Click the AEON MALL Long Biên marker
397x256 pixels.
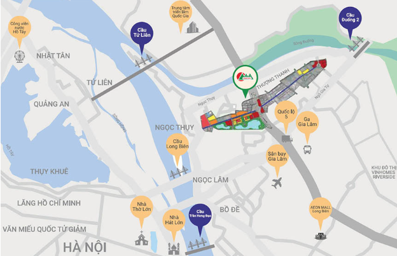point(320,212)
